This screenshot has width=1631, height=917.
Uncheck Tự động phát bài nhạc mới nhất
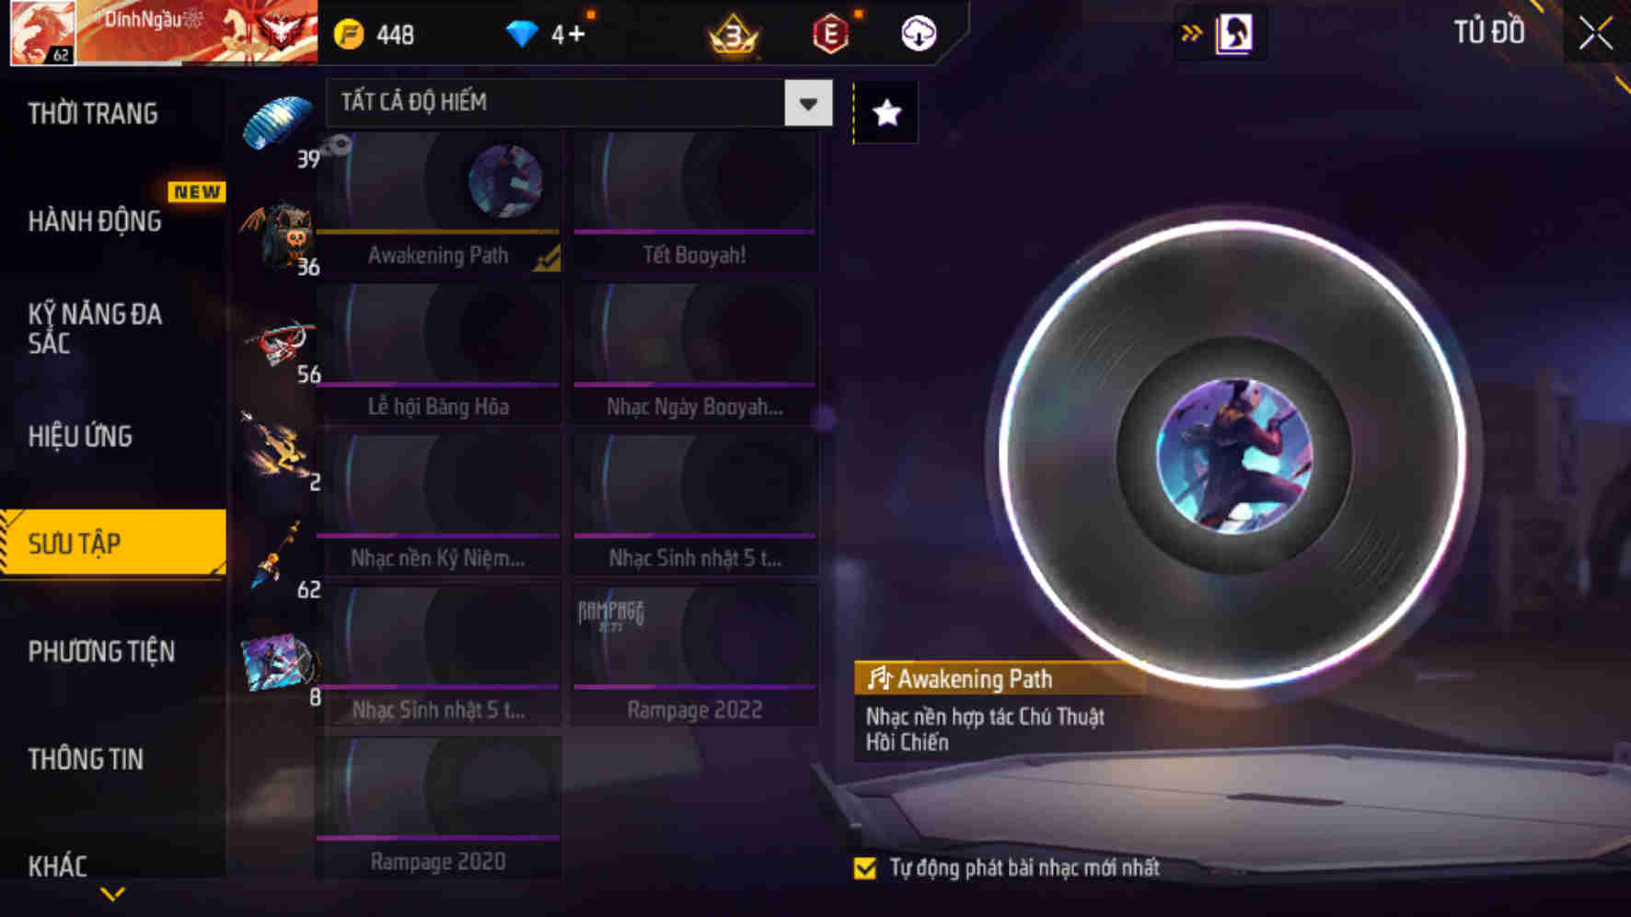pyautogui.click(x=865, y=867)
